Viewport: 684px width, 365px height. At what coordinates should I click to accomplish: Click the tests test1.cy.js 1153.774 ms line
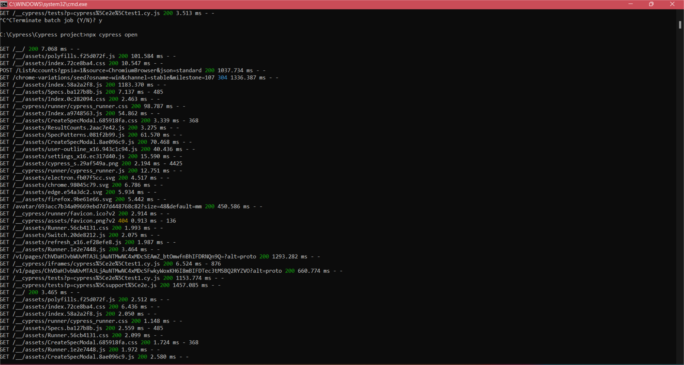(112, 278)
